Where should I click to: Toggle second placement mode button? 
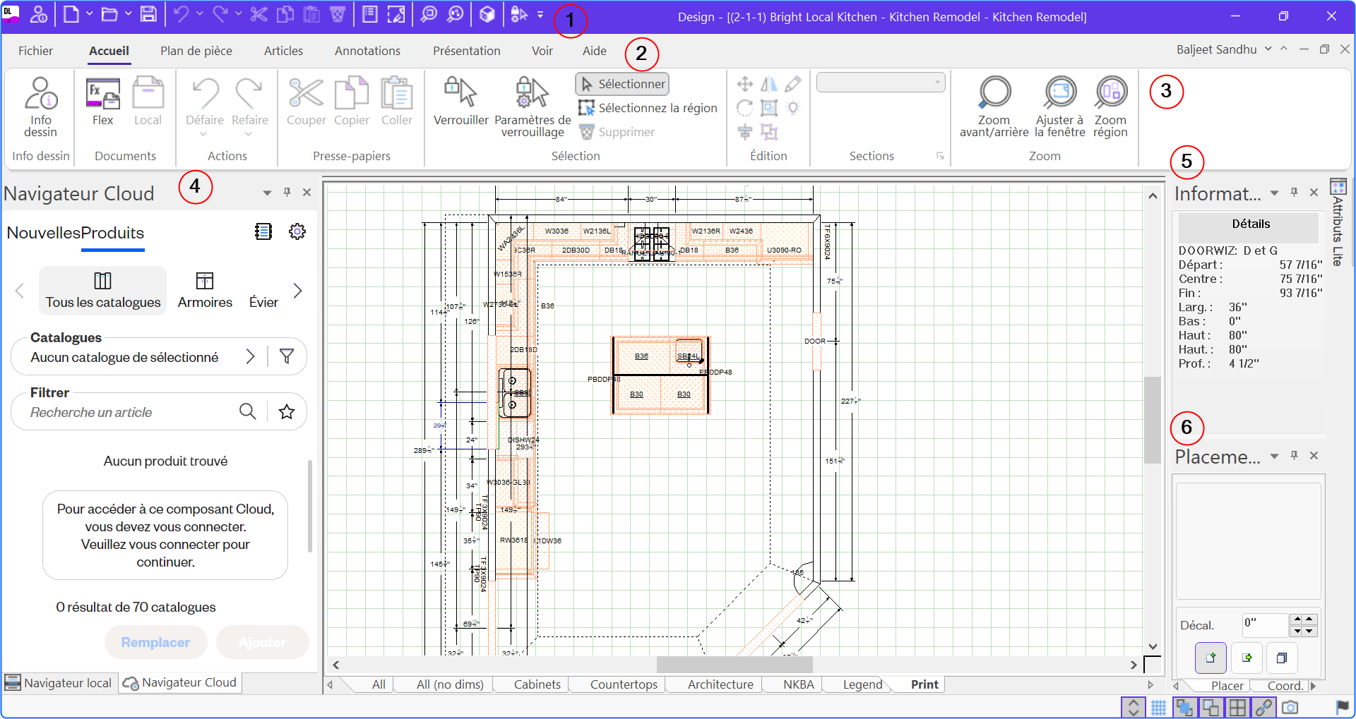(1247, 658)
